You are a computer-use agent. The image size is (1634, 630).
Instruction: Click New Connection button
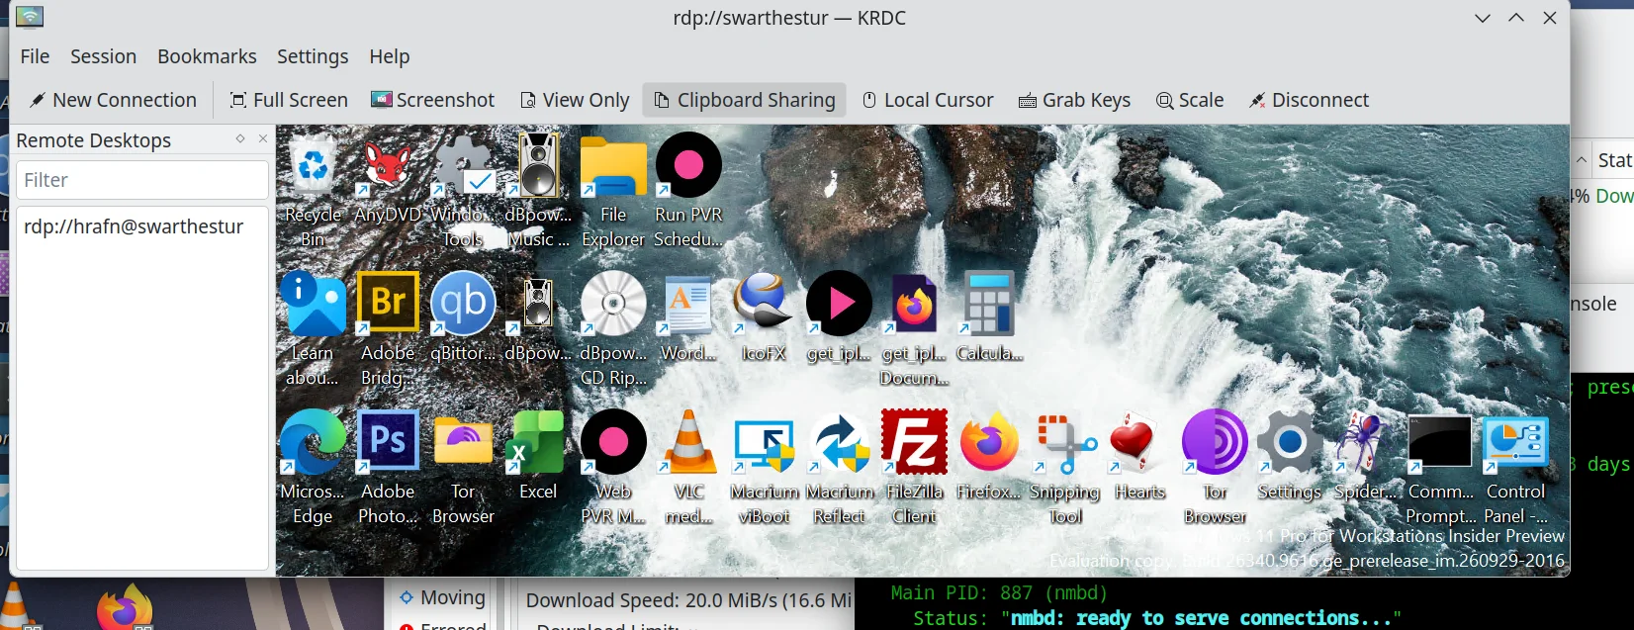pos(113,100)
